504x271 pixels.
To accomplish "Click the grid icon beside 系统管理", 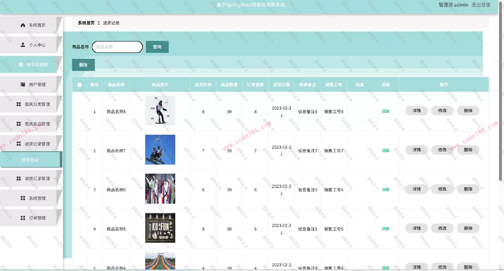I will 23,198.
